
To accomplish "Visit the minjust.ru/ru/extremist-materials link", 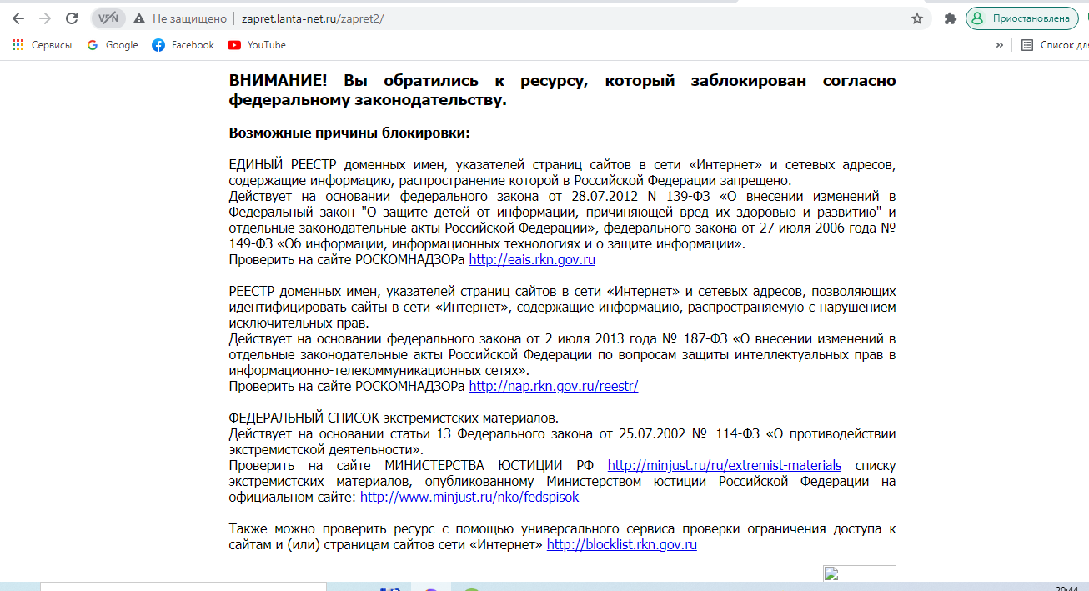I will [725, 465].
